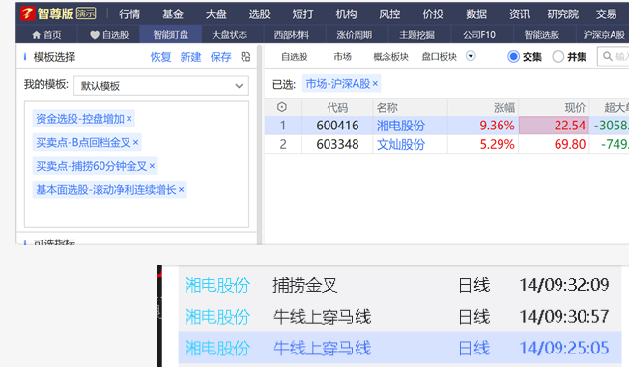Click 恢复 template link

tap(160, 57)
